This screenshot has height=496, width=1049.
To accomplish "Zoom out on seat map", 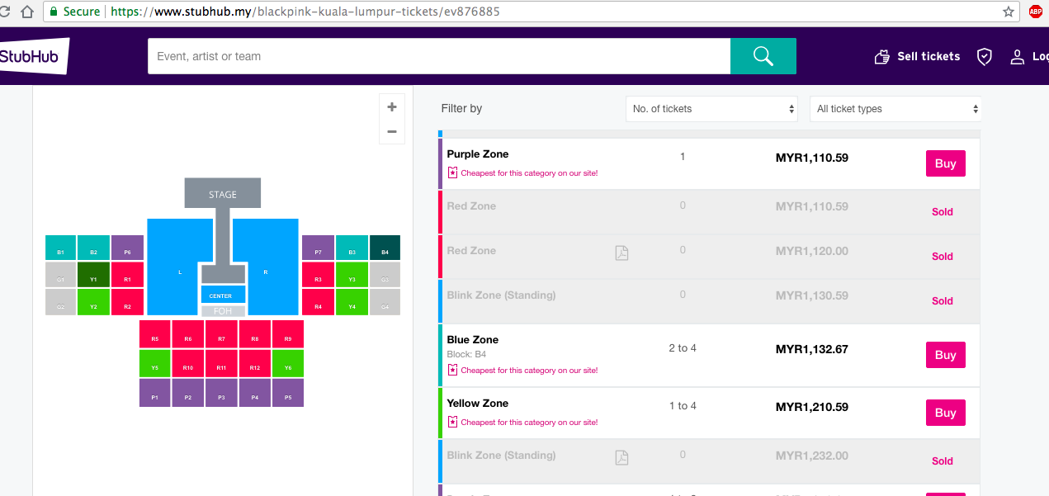I will (x=391, y=131).
